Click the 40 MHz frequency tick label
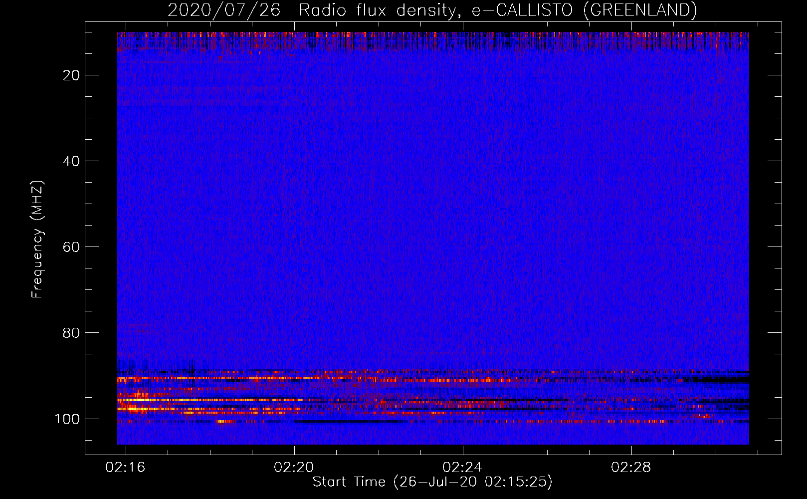 pos(71,161)
